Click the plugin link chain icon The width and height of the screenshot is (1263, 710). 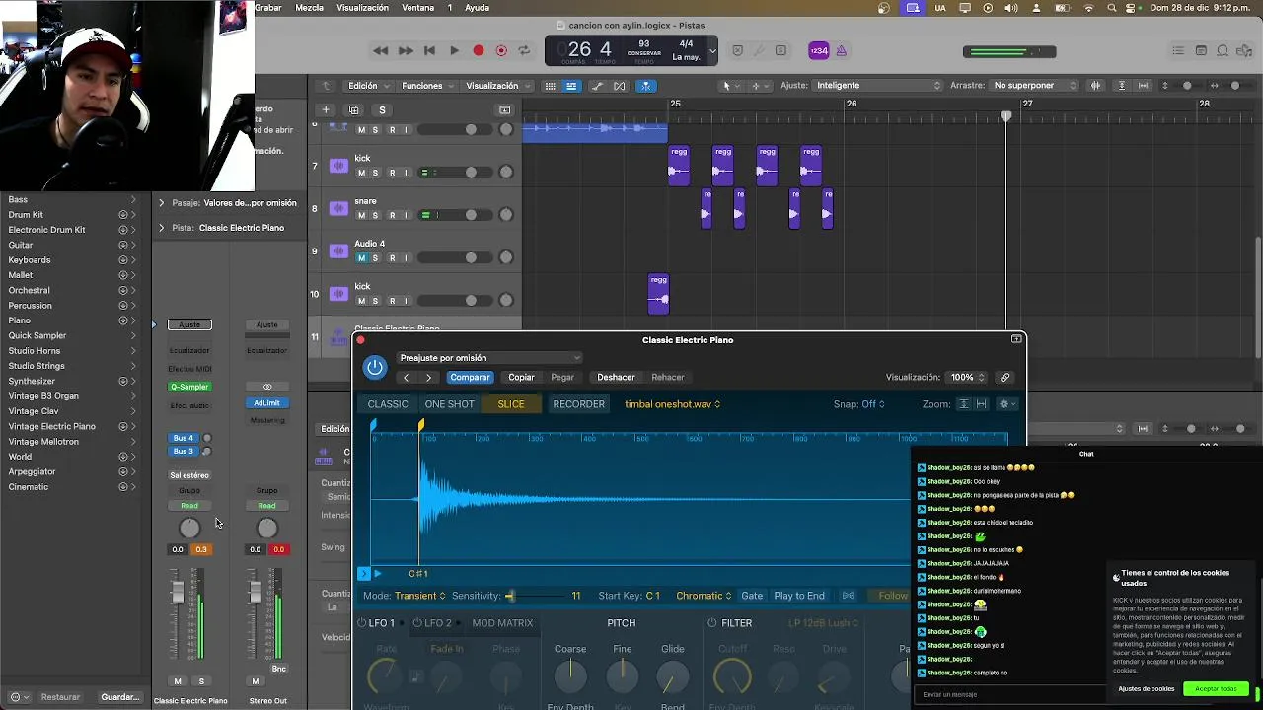[1004, 377]
